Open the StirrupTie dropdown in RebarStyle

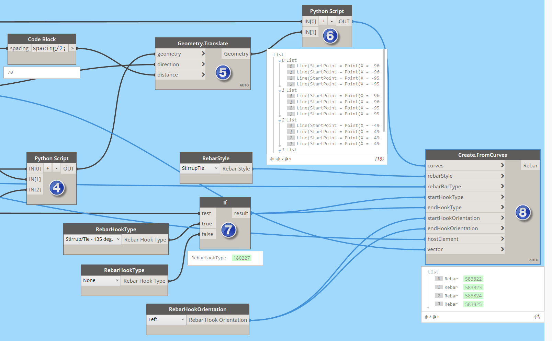coord(200,168)
